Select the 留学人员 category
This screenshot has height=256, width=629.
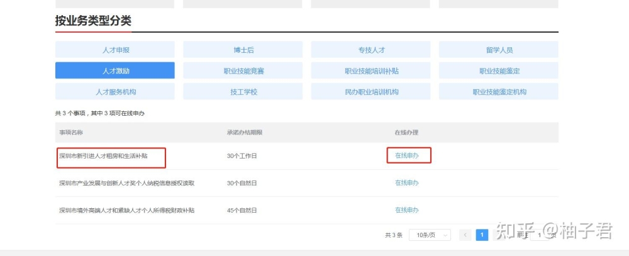pyautogui.click(x=499, y=50)
